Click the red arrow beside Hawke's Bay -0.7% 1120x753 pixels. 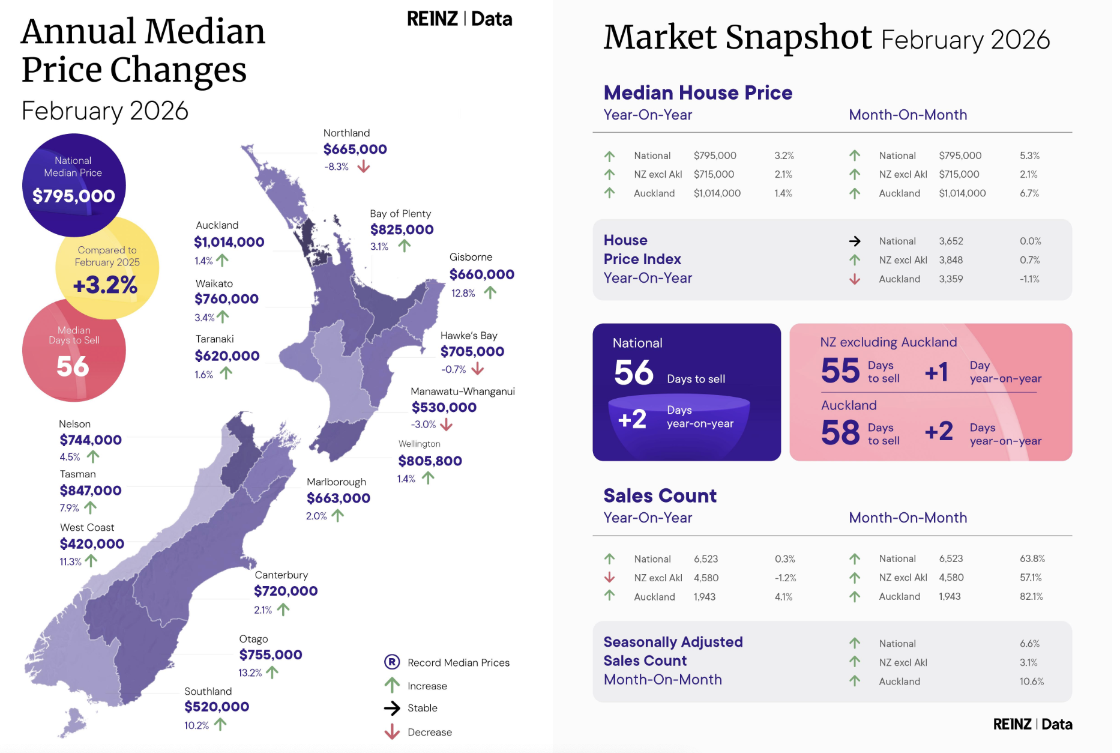[x=478, y=368]
